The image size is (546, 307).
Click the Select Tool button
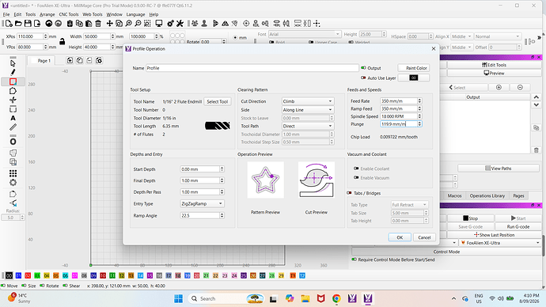point(218,101)
